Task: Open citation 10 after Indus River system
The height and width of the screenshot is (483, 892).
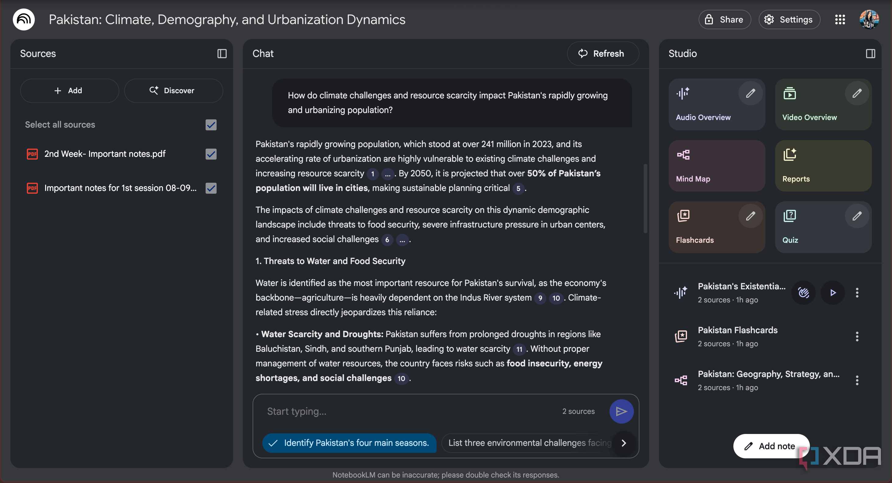Action: [556, 298]
